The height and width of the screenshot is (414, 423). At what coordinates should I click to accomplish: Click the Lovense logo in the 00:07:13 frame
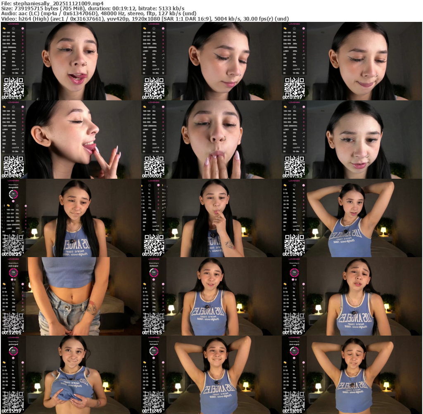pos(295,102)
